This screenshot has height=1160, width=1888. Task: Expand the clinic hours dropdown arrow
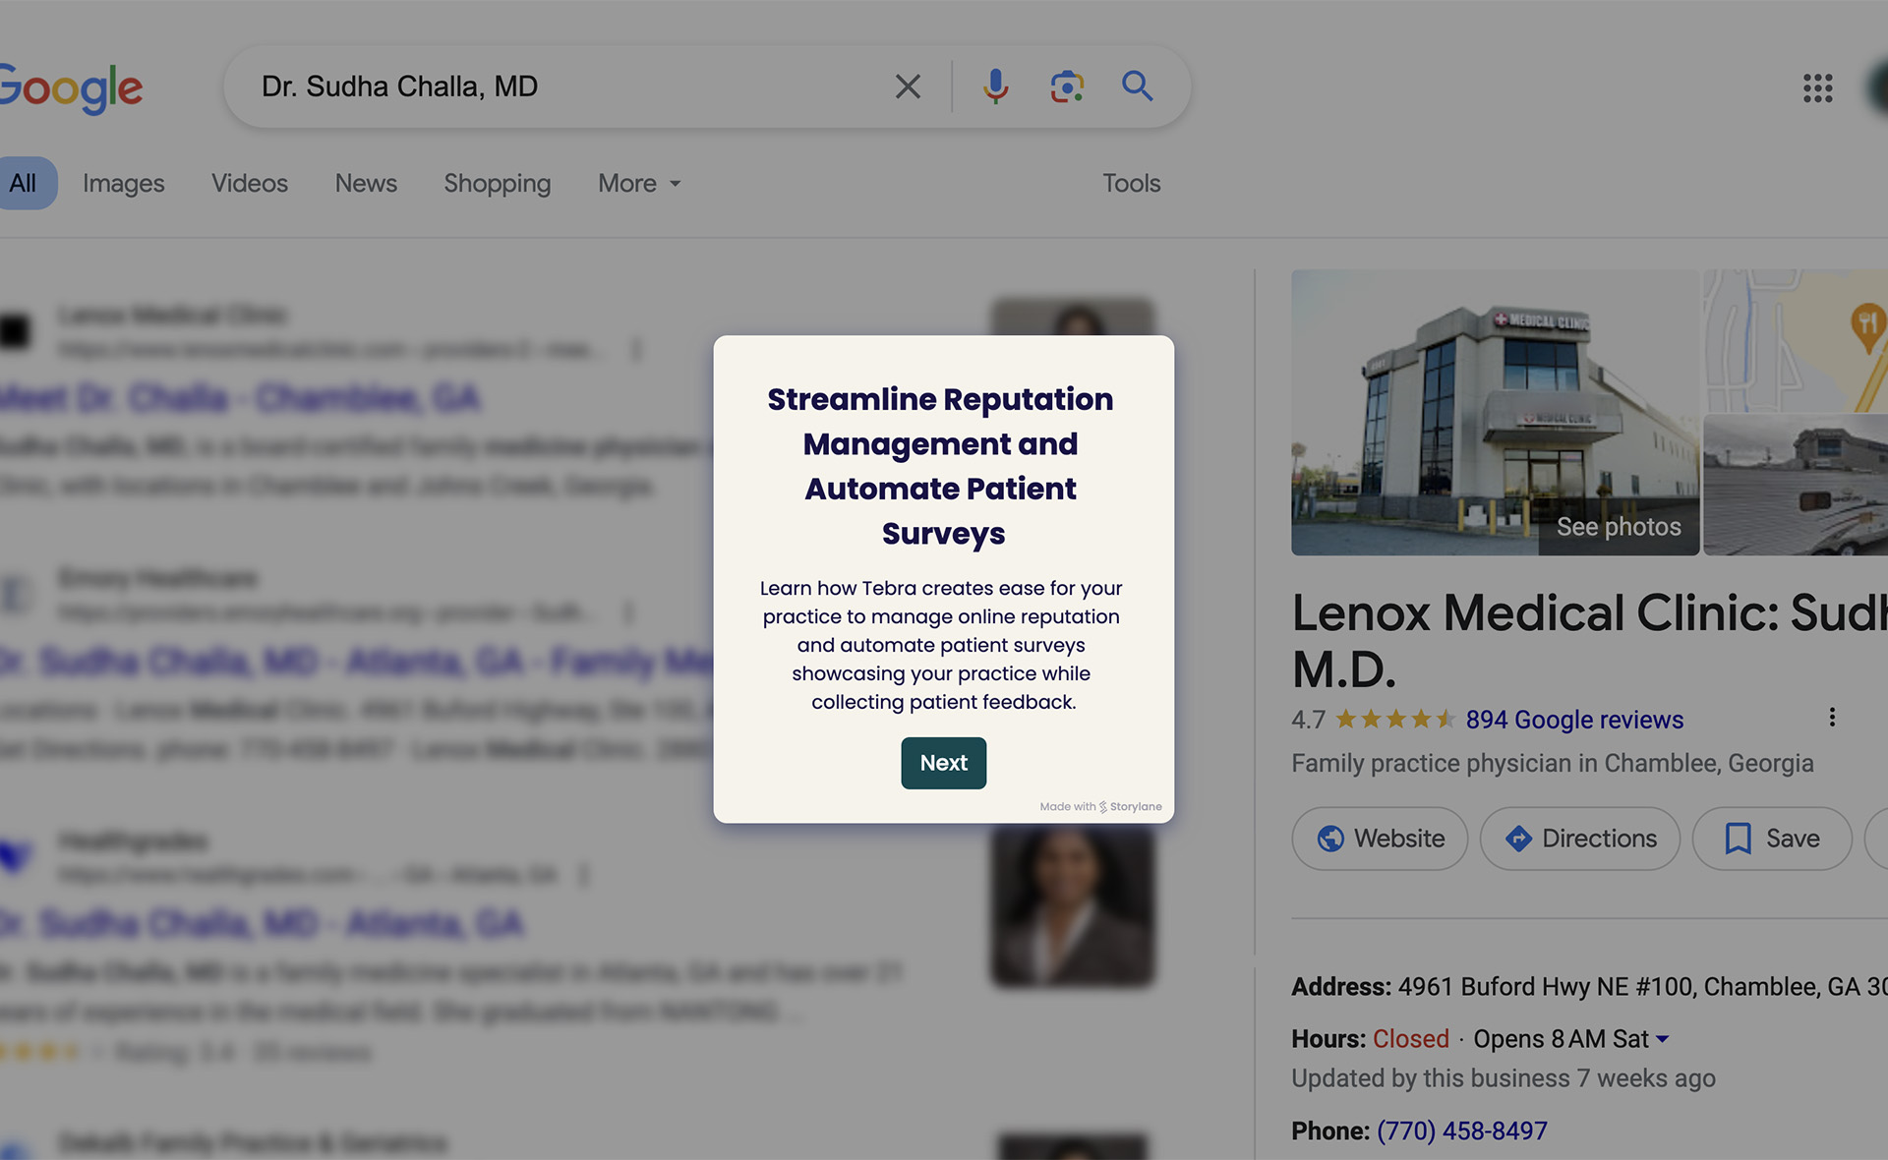(1663, 1039)
